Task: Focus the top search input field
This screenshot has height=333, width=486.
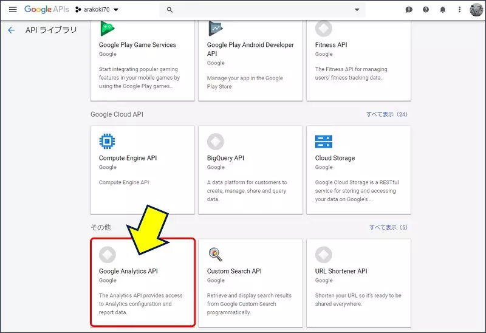Action: (x=262, y=10)
